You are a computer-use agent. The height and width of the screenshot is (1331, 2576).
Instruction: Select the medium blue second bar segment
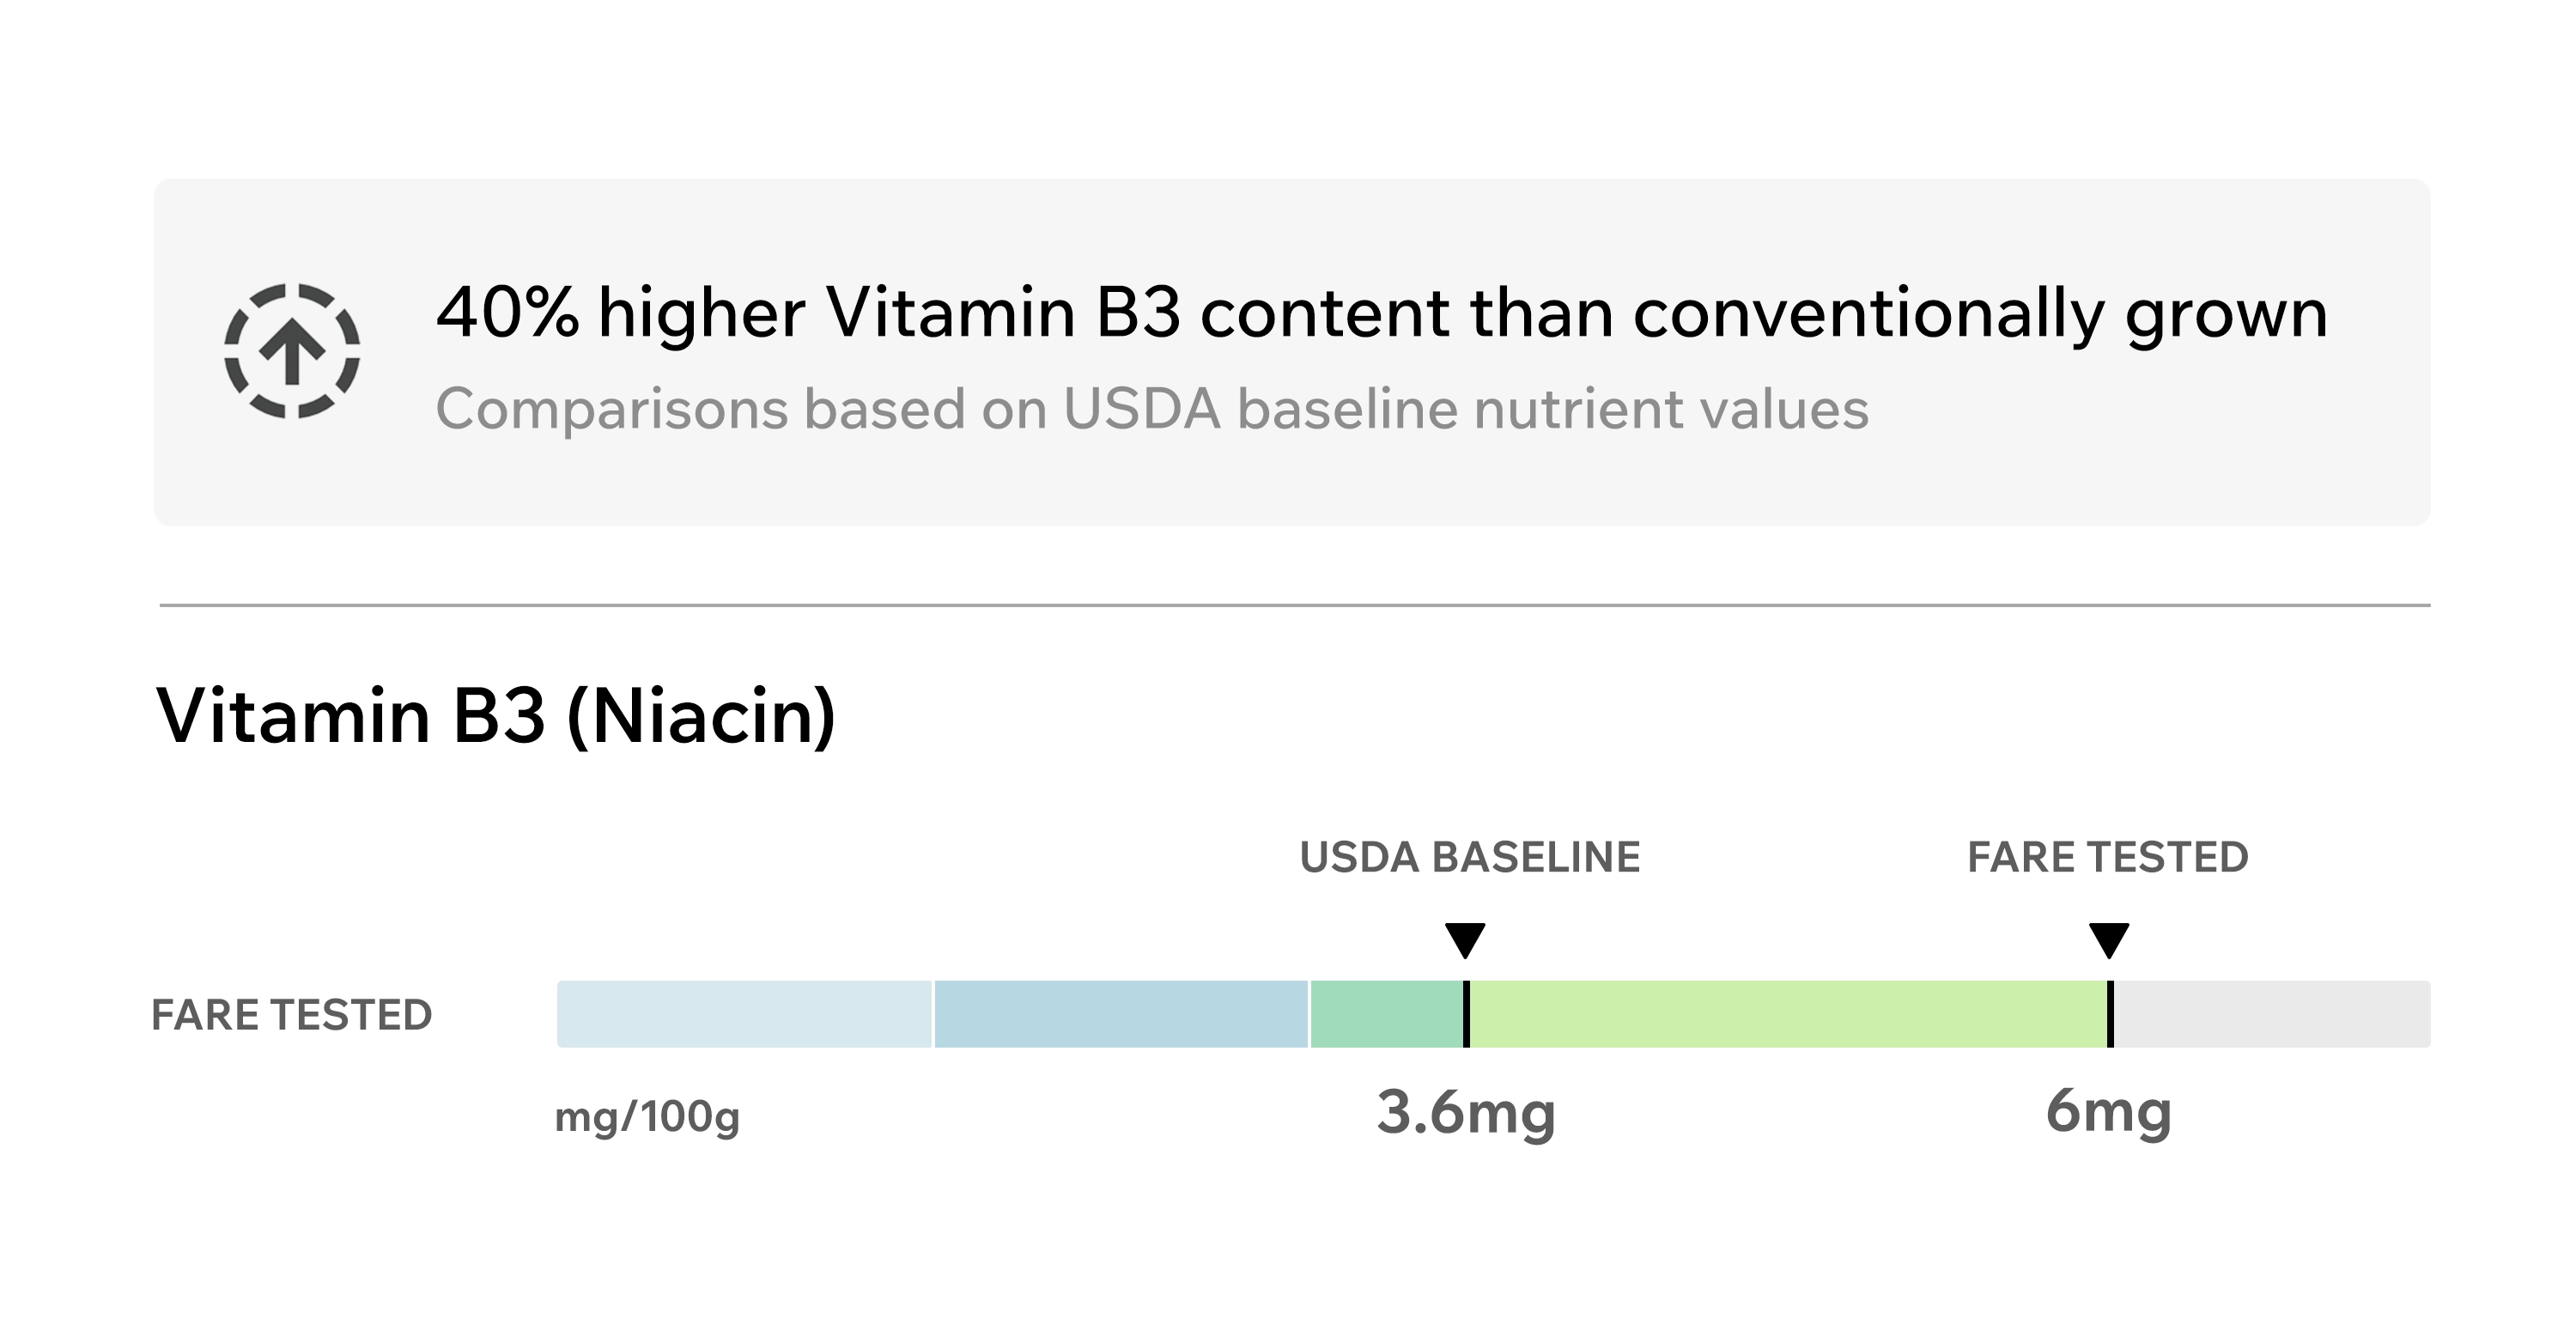coord(1121,1014)
